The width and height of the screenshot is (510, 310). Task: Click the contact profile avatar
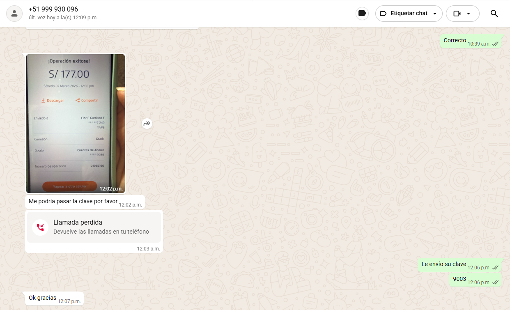tap(14, 14)
